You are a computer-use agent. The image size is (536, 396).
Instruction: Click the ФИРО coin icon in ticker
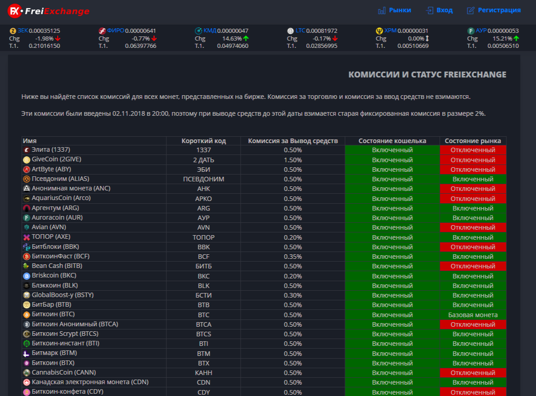click(x=102, y=31)
